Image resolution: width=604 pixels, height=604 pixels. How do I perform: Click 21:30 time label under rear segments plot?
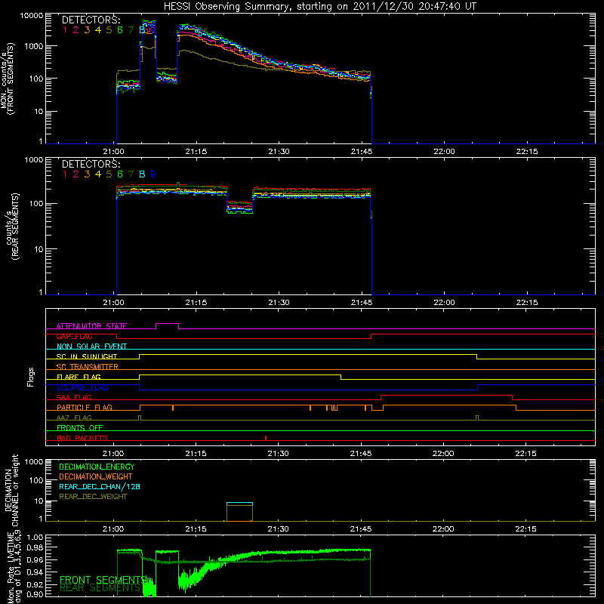(x=279, y=303)
